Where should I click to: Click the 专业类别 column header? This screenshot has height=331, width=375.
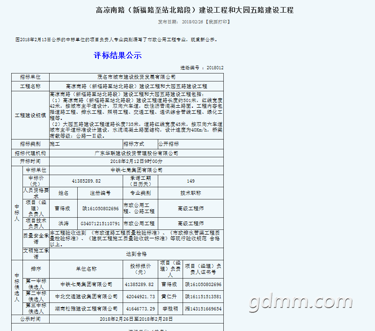tap(140, 193)
